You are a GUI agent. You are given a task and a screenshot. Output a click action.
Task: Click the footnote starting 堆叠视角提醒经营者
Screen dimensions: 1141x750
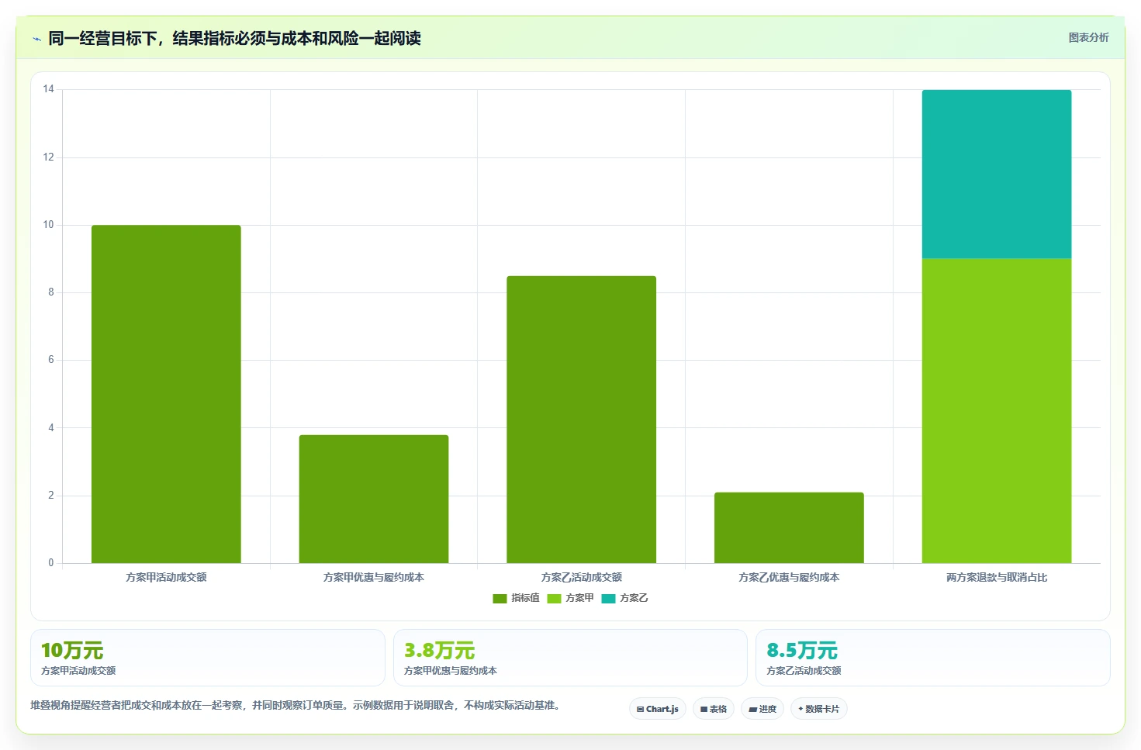[295, 706]
